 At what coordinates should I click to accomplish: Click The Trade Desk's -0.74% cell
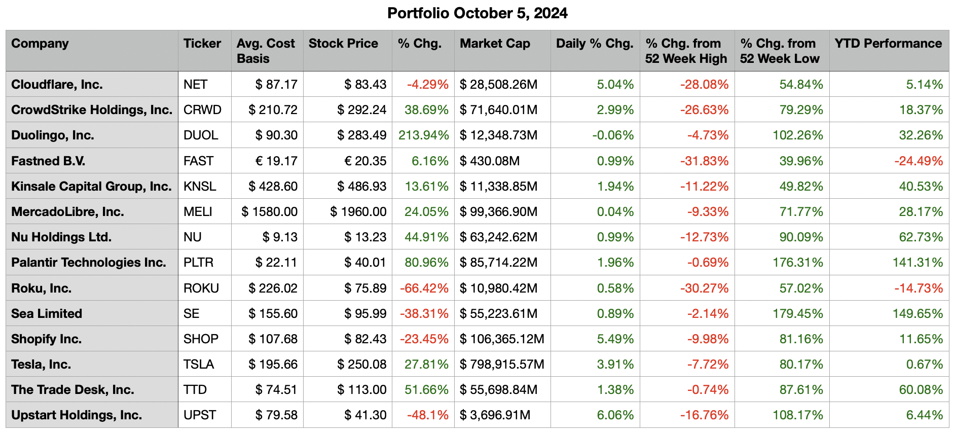(x=708, y=390)
